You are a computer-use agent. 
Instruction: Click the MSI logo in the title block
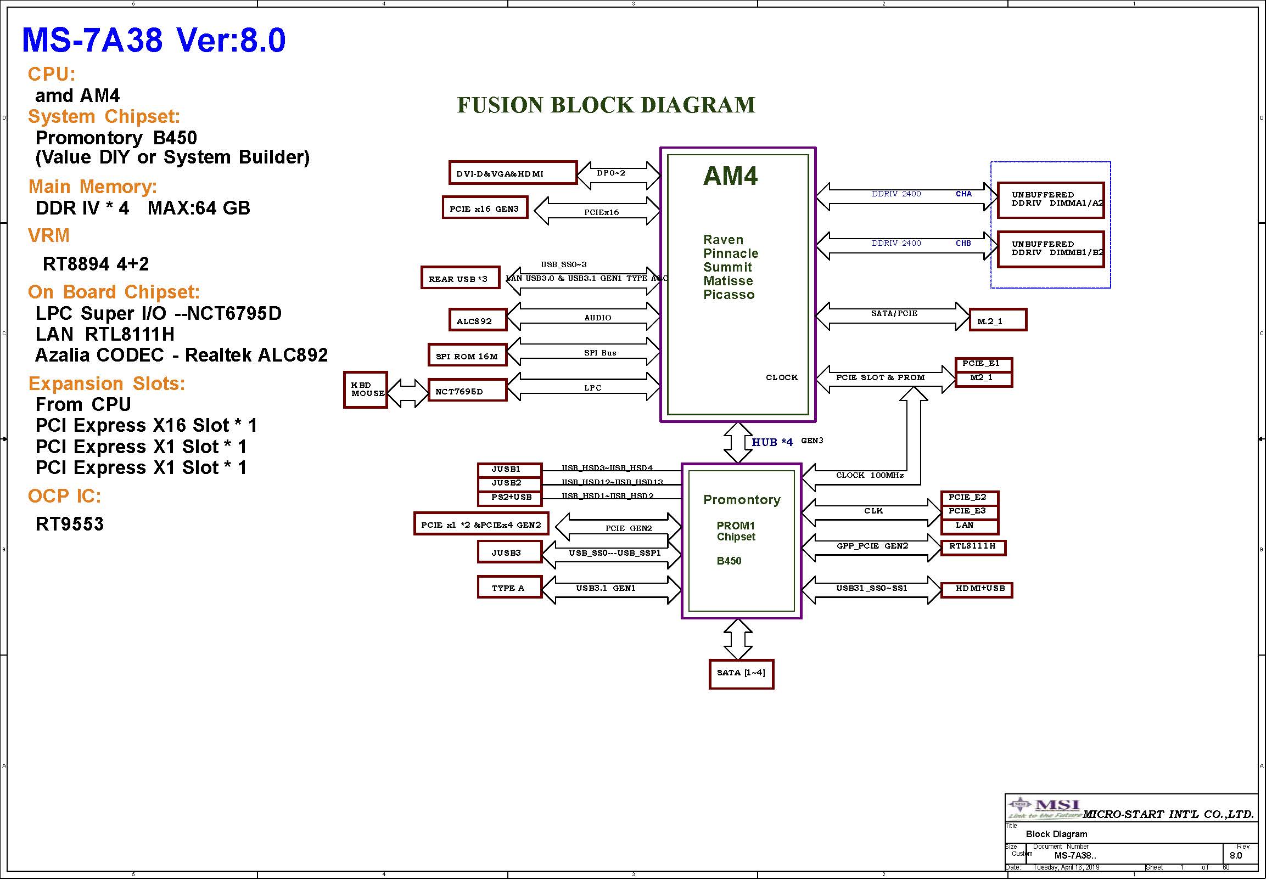(x=1044, y=809)
